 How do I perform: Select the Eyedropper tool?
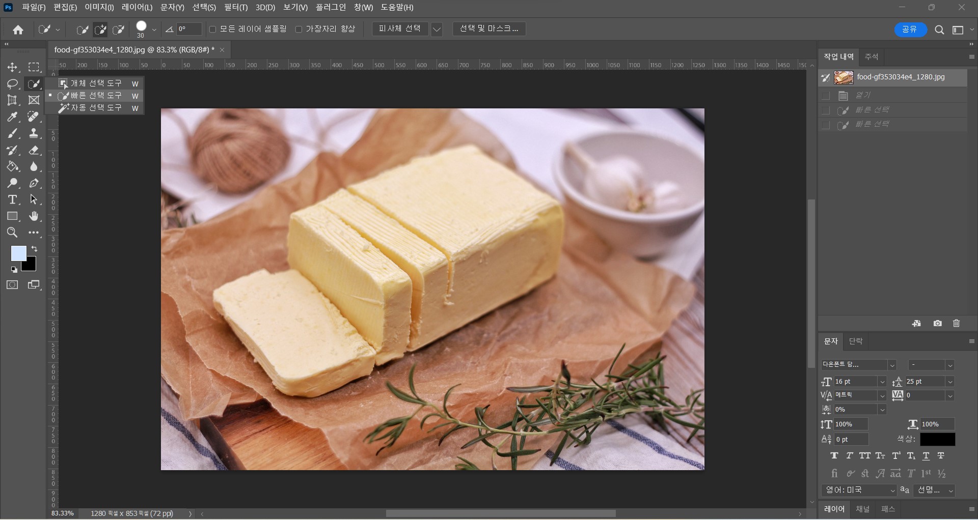pyautogui.click(x=12, y=117)
